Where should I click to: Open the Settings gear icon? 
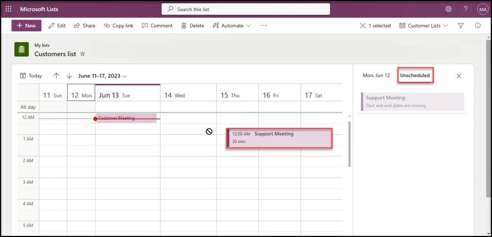448,9
